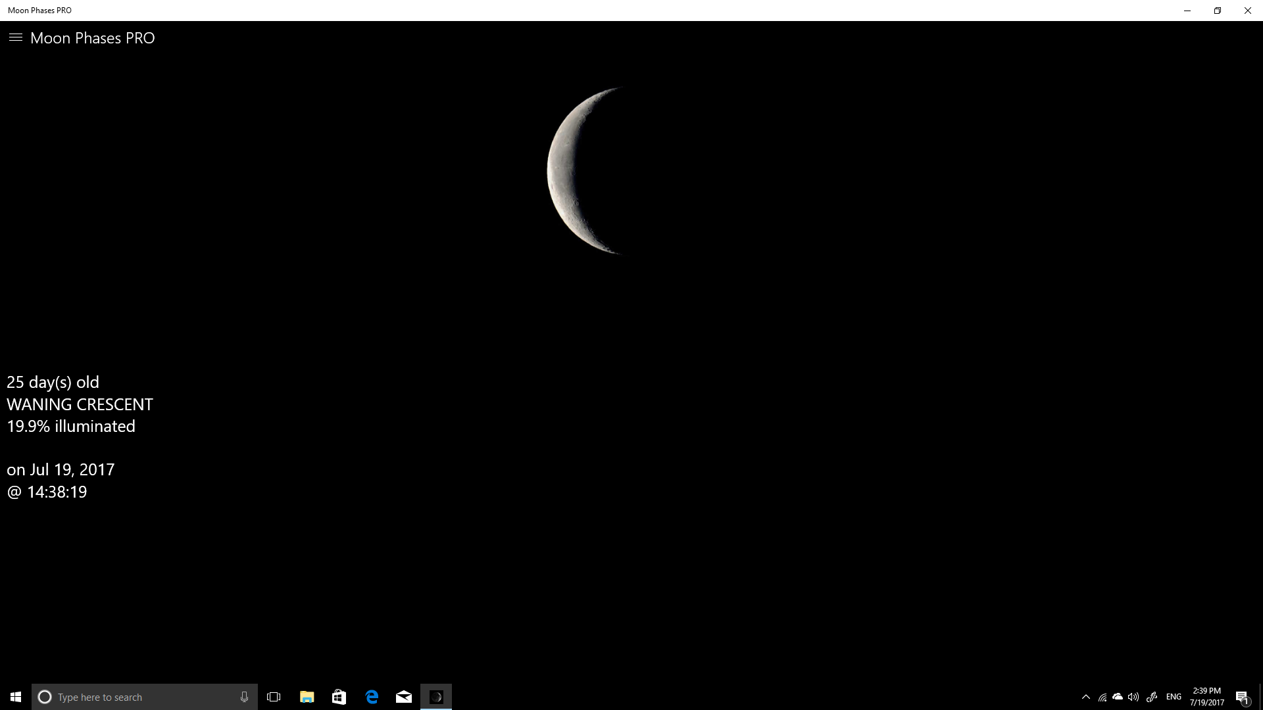Launch Microsoft Edge from the taskbar
The width and height of the screenshot is (1263, 710).
click(372, 696)
